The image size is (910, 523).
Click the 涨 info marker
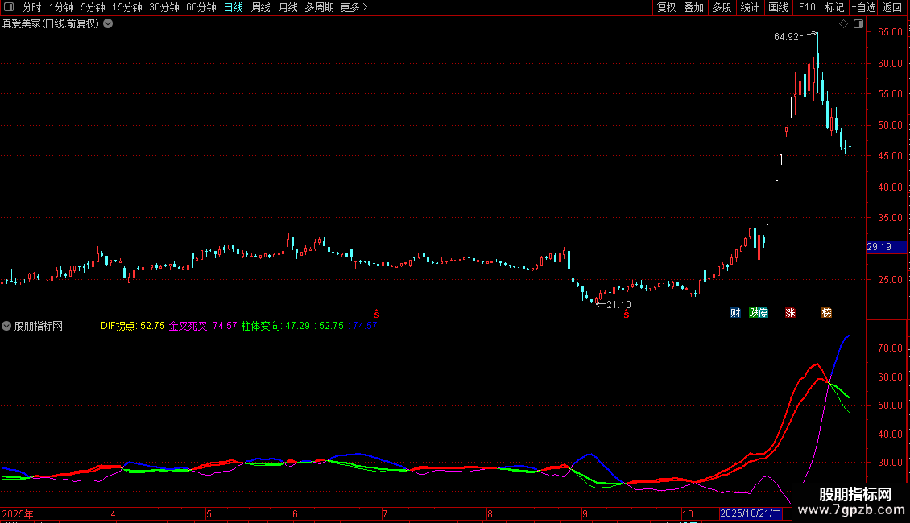[x=790, y=312]
